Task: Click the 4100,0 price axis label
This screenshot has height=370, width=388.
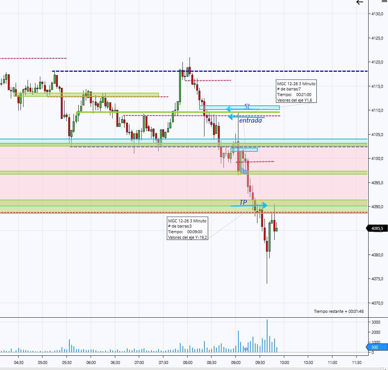Action: [x=377, y=158]
